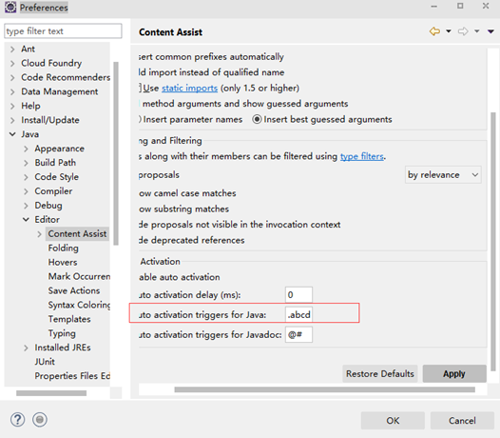Click the static imports link
Image resolution: width=500 pixels, height=438 pixels.
189,89
